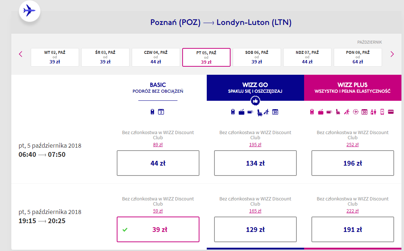Click the seat icon under WIZZ GO

(260, 112)
